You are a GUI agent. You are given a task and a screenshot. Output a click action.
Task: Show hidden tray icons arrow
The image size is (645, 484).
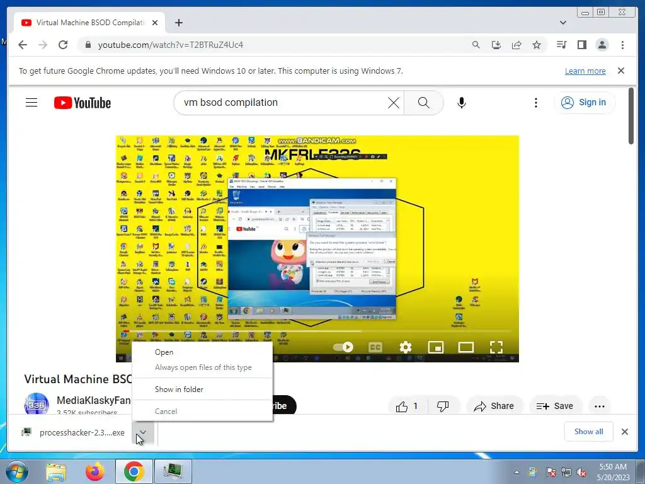pyautogui.click(x=517, y=472)
